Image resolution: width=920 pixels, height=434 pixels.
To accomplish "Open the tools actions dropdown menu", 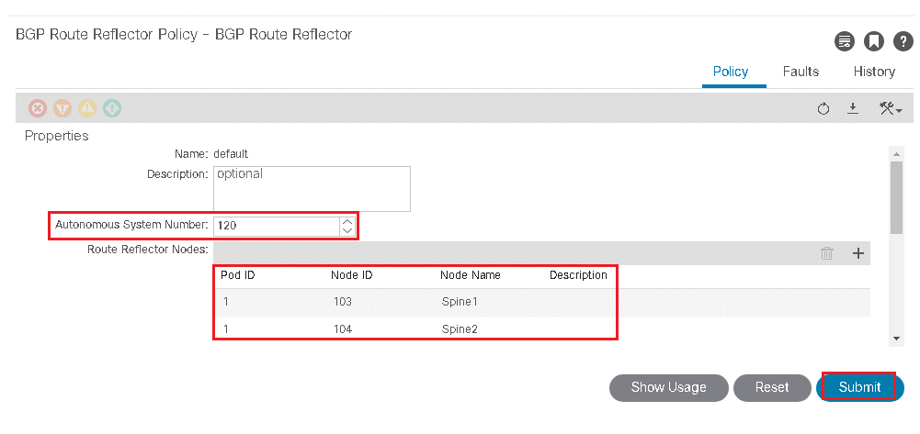I will coord(890,109).
